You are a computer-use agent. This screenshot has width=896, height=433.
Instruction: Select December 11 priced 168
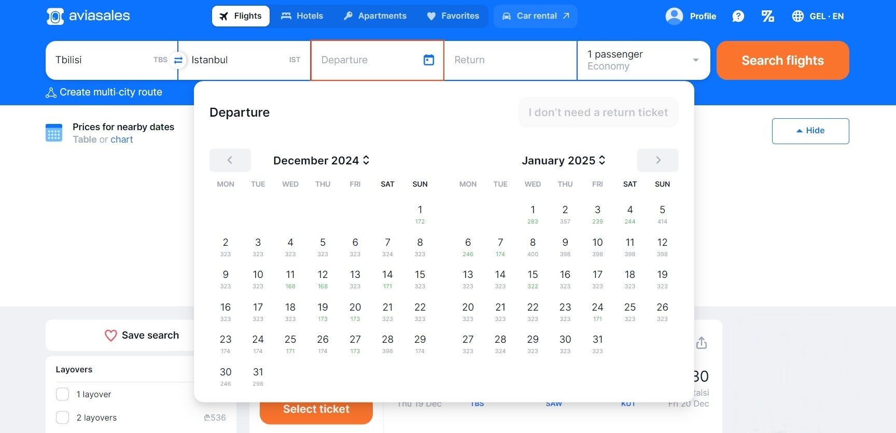pos(290,279)
